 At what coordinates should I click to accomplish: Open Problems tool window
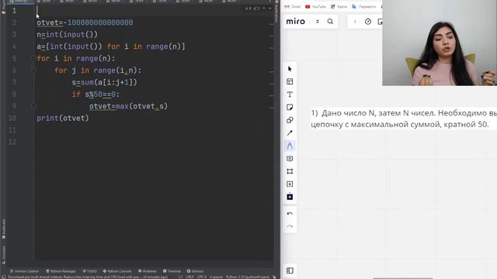148,271
